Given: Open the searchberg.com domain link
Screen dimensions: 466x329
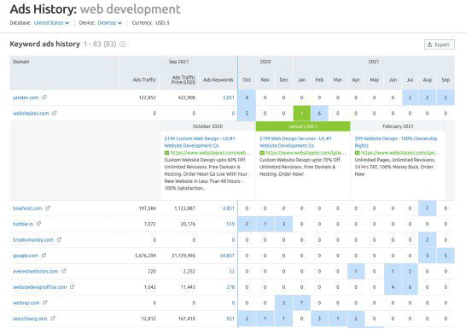Looking at the screenshot, I should tap(30, 319).
